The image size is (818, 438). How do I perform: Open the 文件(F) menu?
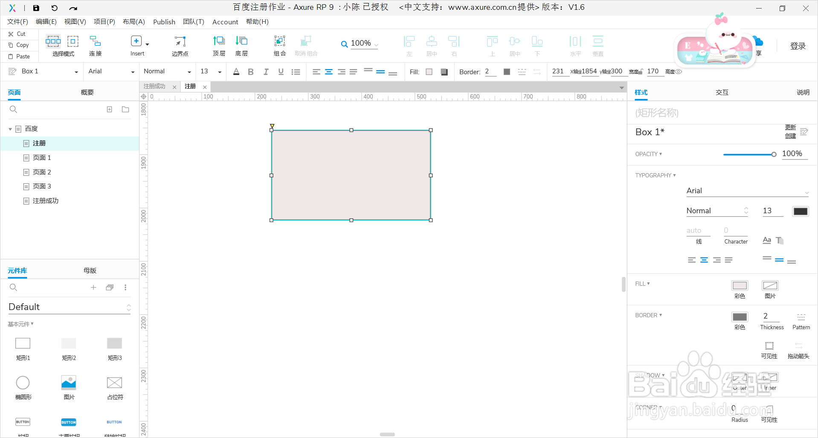[17, 22]
